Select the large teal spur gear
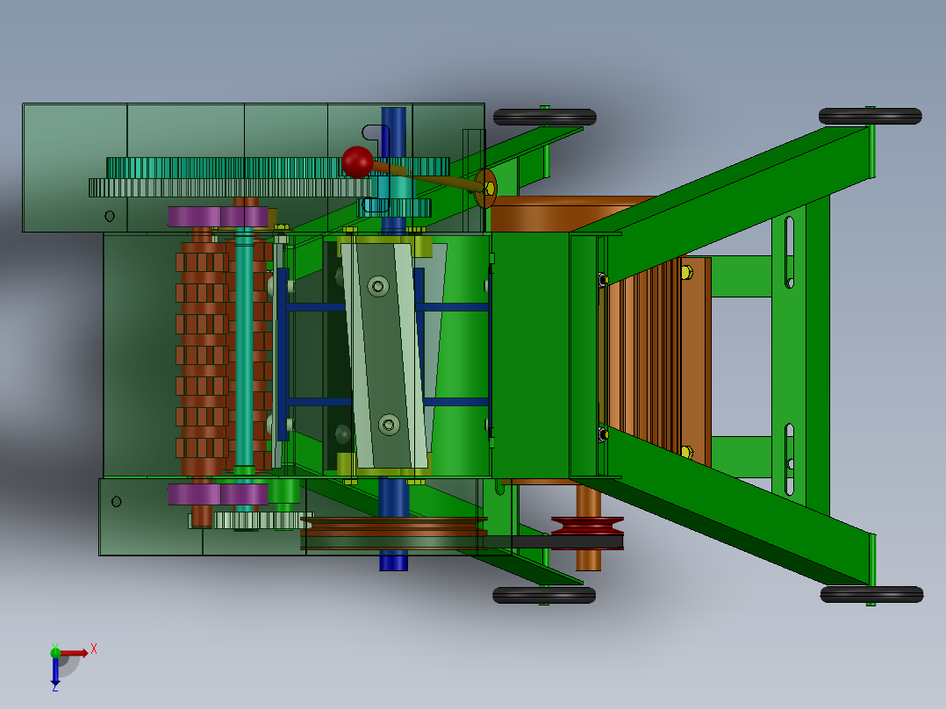The height and width of the screenshot is (709, 946). click(277, 168)
